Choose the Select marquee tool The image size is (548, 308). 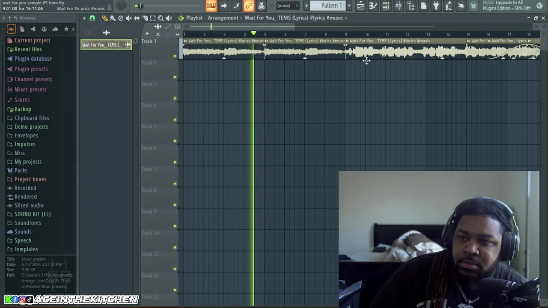pyautogui.click(x=153, y=18)
